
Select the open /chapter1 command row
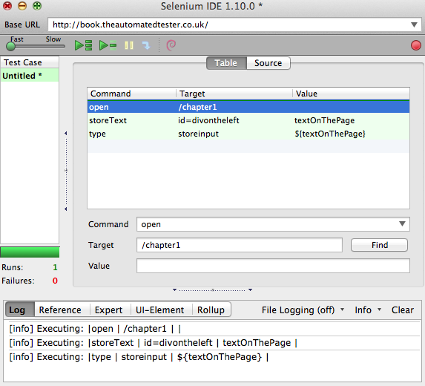(x=248, y=107)
